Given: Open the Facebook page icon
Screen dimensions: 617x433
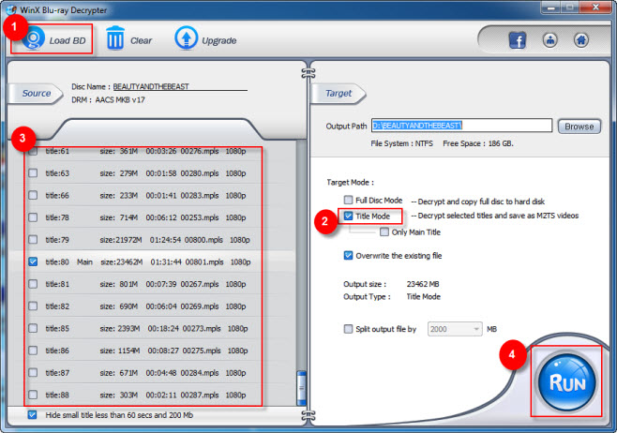Looking at the screenshot, I should point(518,40).
